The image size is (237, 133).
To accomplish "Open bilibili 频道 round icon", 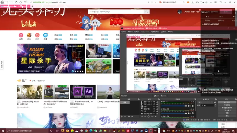I will click(x=45, y=35).
